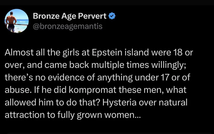This screenshot has height=134, width=214.
Task: Click the word "Almost" starting the tweet
Action: click(x=19, y=52)
